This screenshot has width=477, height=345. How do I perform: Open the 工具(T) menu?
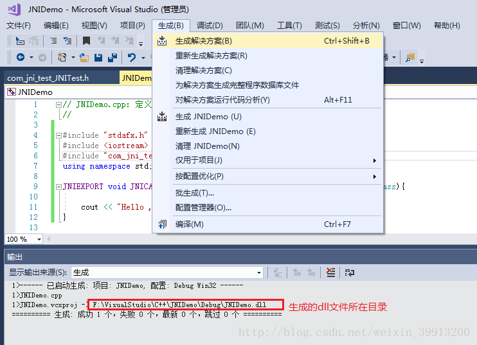click(289, 26)
